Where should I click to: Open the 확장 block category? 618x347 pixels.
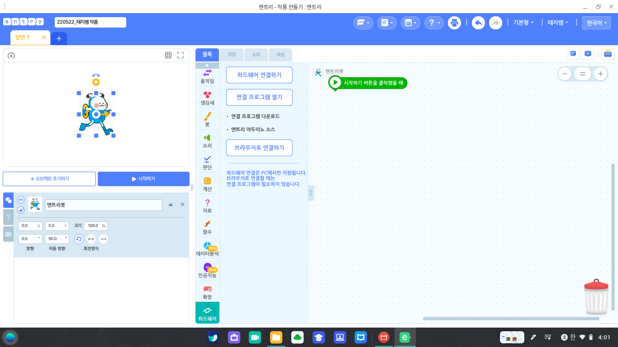click(207, 292)
